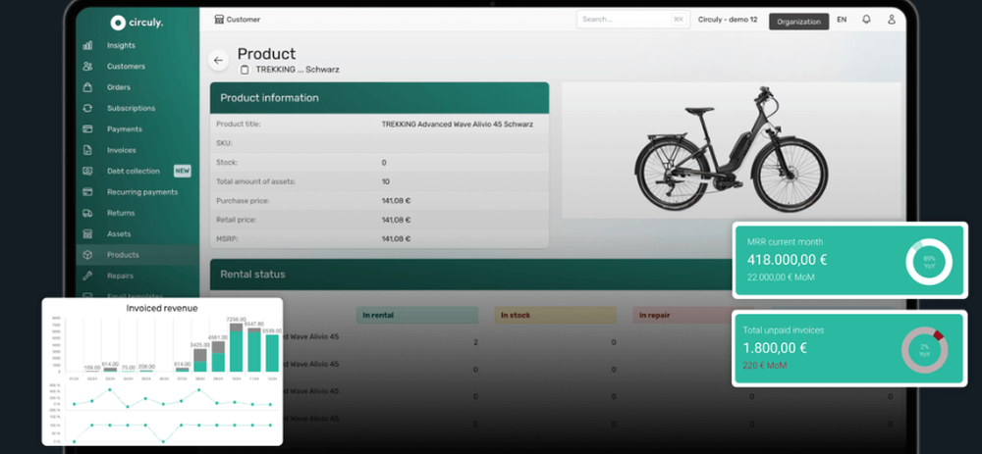Open the user profile icon
The height and width of the screenshot is (454, 982).
pyautogui.click(x=892, y=20)
